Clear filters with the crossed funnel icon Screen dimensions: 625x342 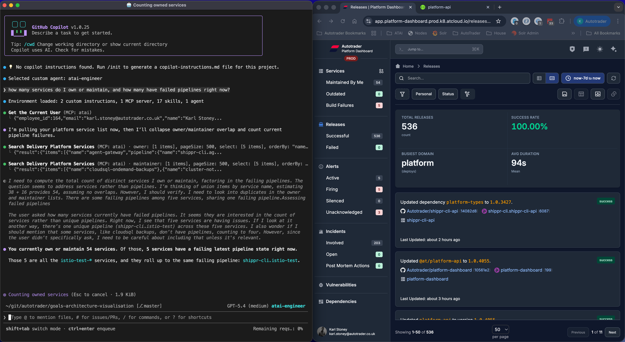(x=467, y=94)
